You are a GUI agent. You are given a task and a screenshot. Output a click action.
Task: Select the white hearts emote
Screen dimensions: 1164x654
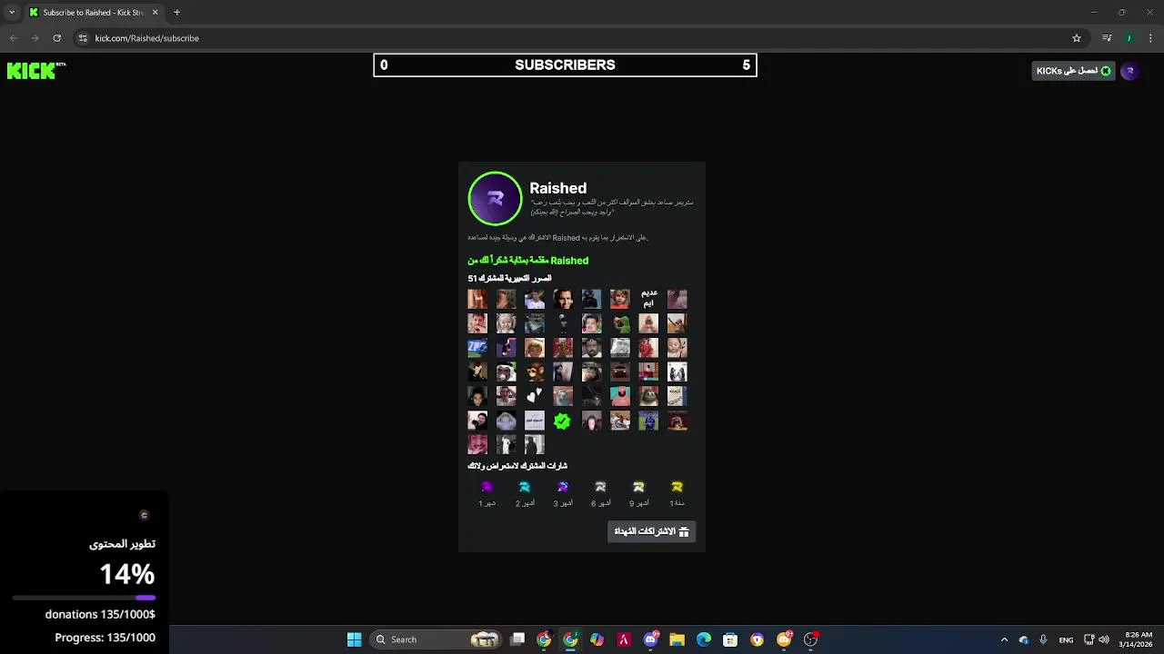point(534,396)
